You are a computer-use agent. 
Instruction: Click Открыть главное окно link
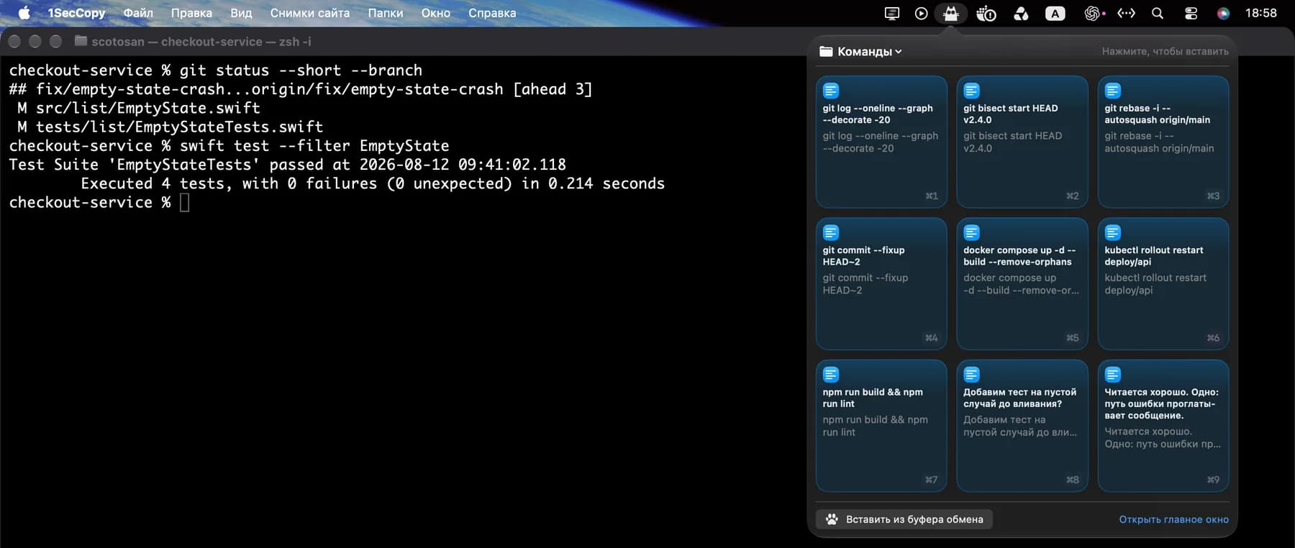[1173, 519]
